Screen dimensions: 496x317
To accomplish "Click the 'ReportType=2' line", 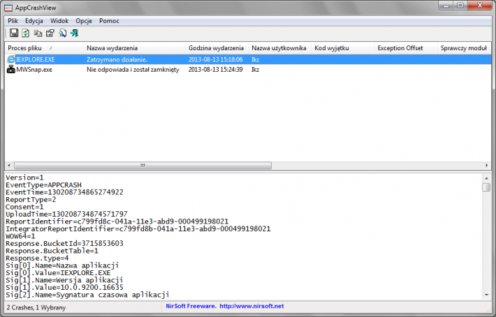I will 31,200.
